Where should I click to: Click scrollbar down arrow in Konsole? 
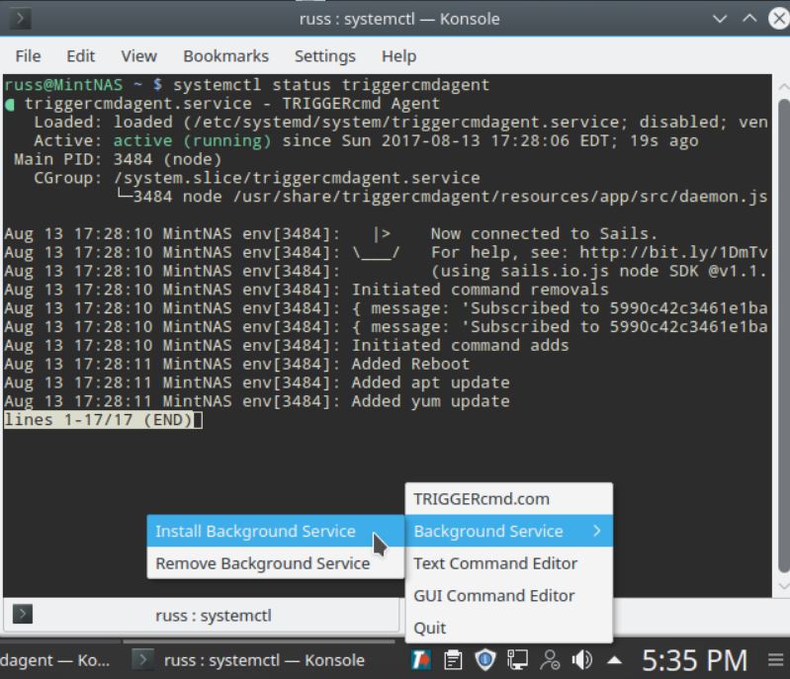coord(783,586)
